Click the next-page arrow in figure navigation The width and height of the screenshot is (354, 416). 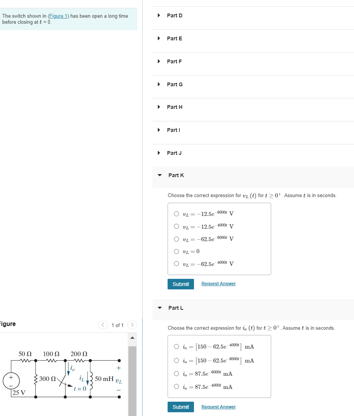pyautogui.click(x=132, y=325)
